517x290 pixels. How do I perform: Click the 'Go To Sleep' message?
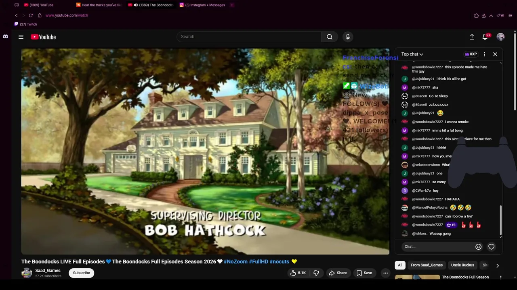438,96
